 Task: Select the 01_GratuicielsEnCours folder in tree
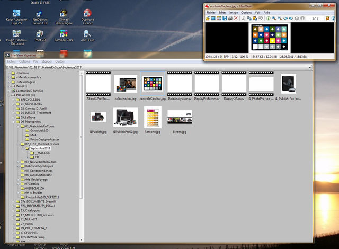tap(40, 126)
